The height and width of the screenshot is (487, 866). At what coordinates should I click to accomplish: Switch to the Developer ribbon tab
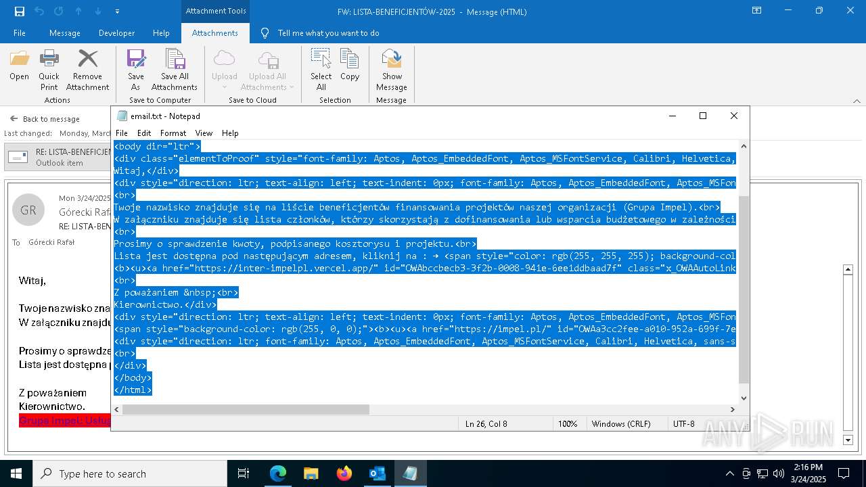(116, 33)
